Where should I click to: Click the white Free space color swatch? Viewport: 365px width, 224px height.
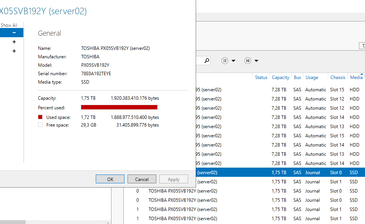[x=40, y=125]
